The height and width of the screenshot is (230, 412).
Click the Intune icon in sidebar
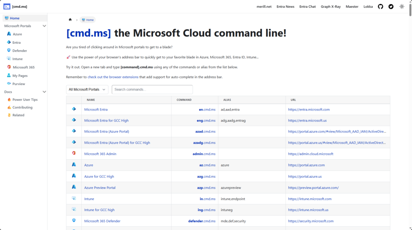tap(9, 59)
